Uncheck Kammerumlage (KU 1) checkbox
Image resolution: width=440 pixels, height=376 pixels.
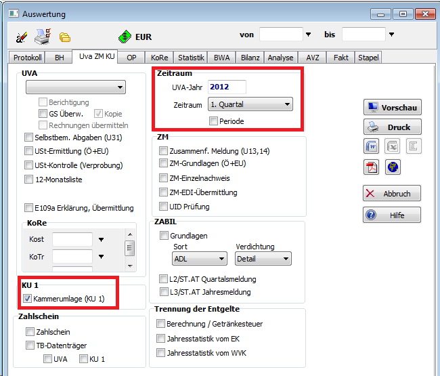click(28, 299)
